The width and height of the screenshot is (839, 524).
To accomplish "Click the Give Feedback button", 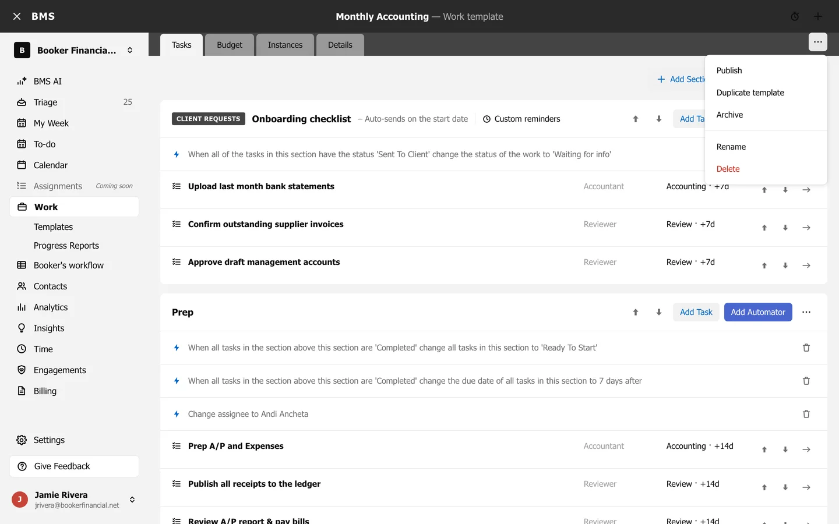I will tap(75, 466).
